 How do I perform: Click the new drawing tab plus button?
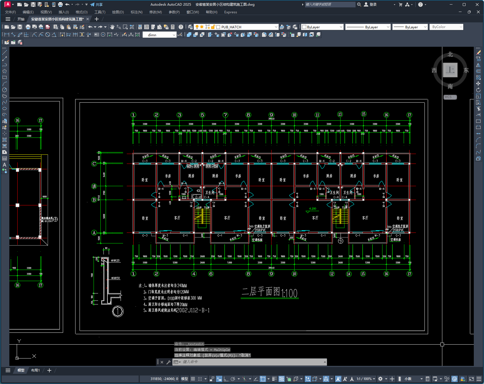point(97,19)
